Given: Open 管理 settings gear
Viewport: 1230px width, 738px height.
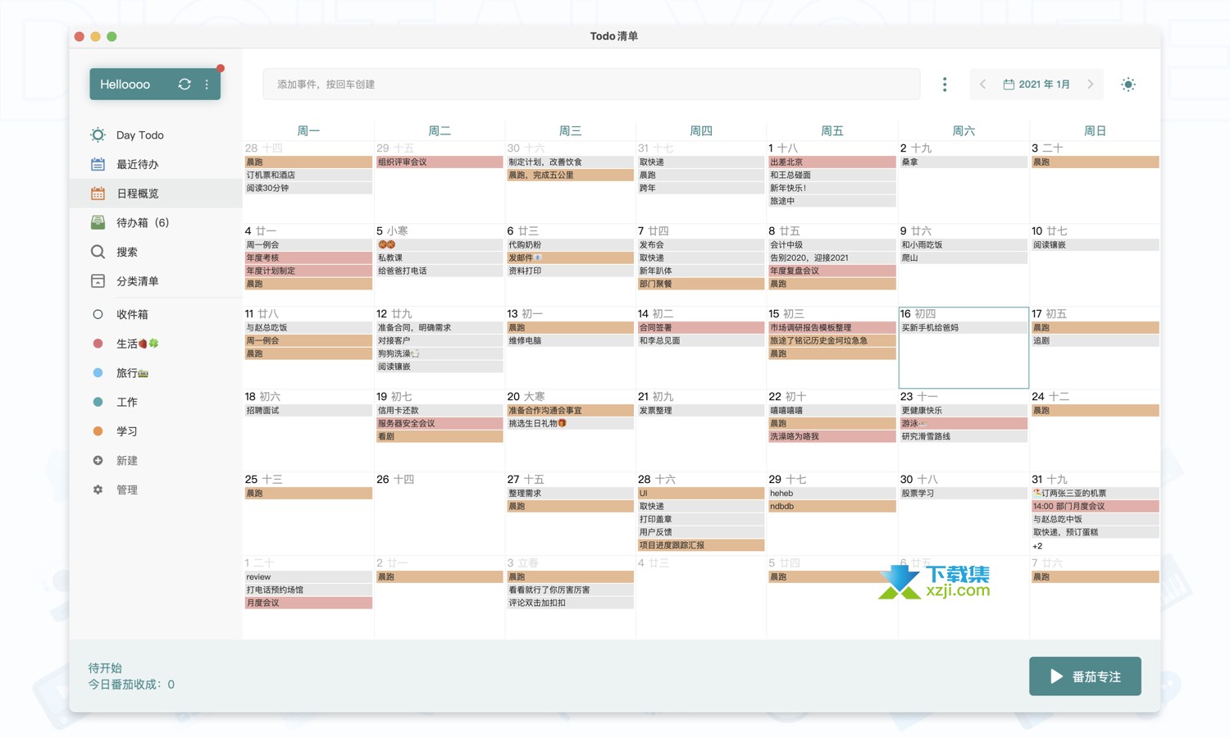Looking at the screenshot, I should tap(98, 490).
